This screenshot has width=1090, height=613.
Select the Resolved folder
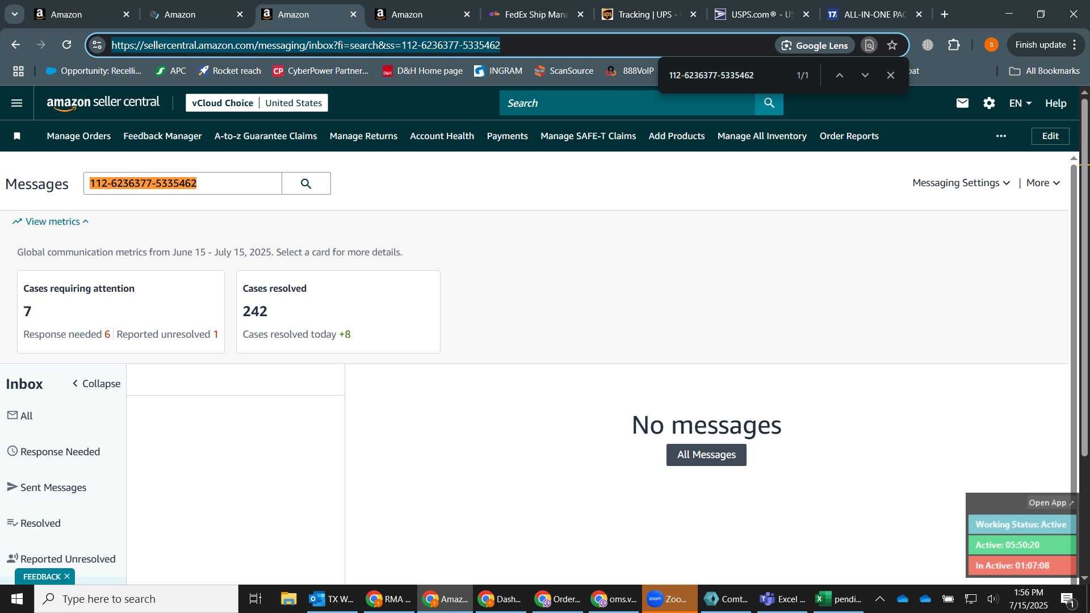tap(33, 523)
